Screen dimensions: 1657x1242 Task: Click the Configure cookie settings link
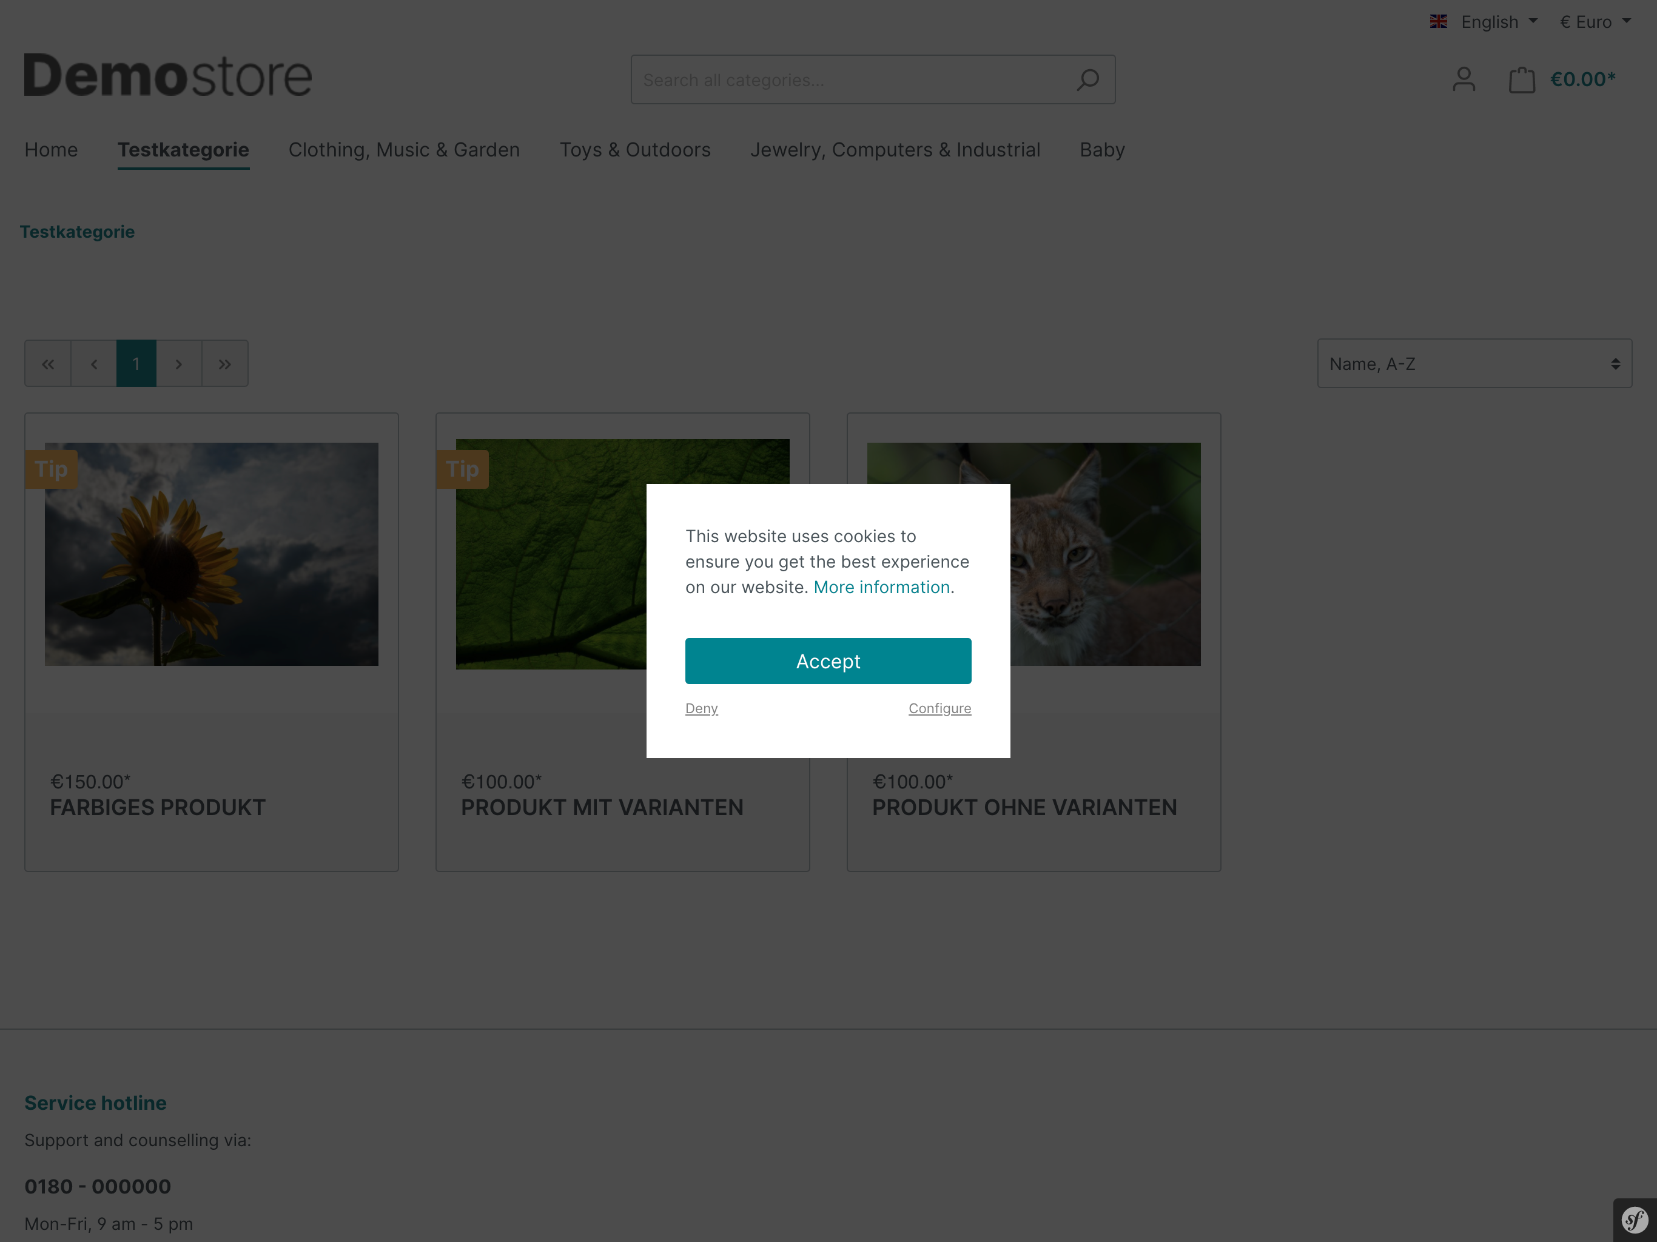[939, 708]
